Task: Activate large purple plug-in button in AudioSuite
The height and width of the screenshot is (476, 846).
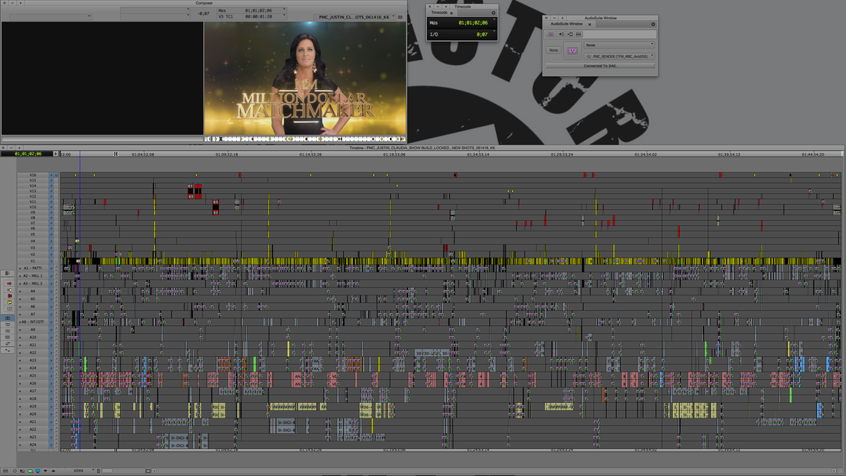Action: pos(572,51)
